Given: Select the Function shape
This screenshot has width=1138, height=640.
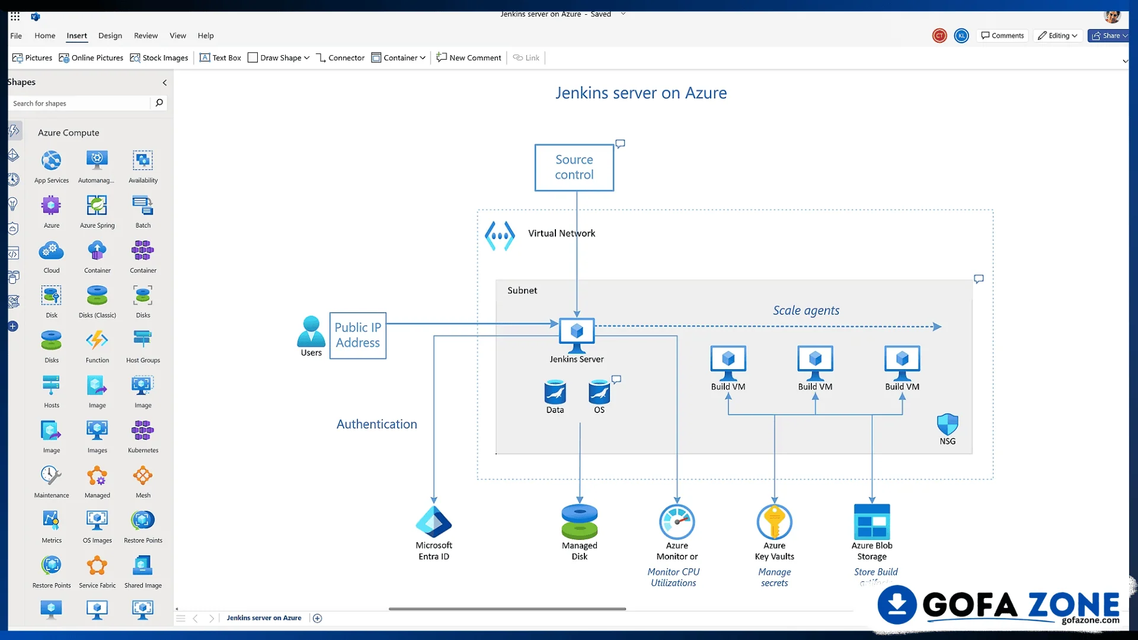Looking at the screenshot, I should tap(97, 346).
